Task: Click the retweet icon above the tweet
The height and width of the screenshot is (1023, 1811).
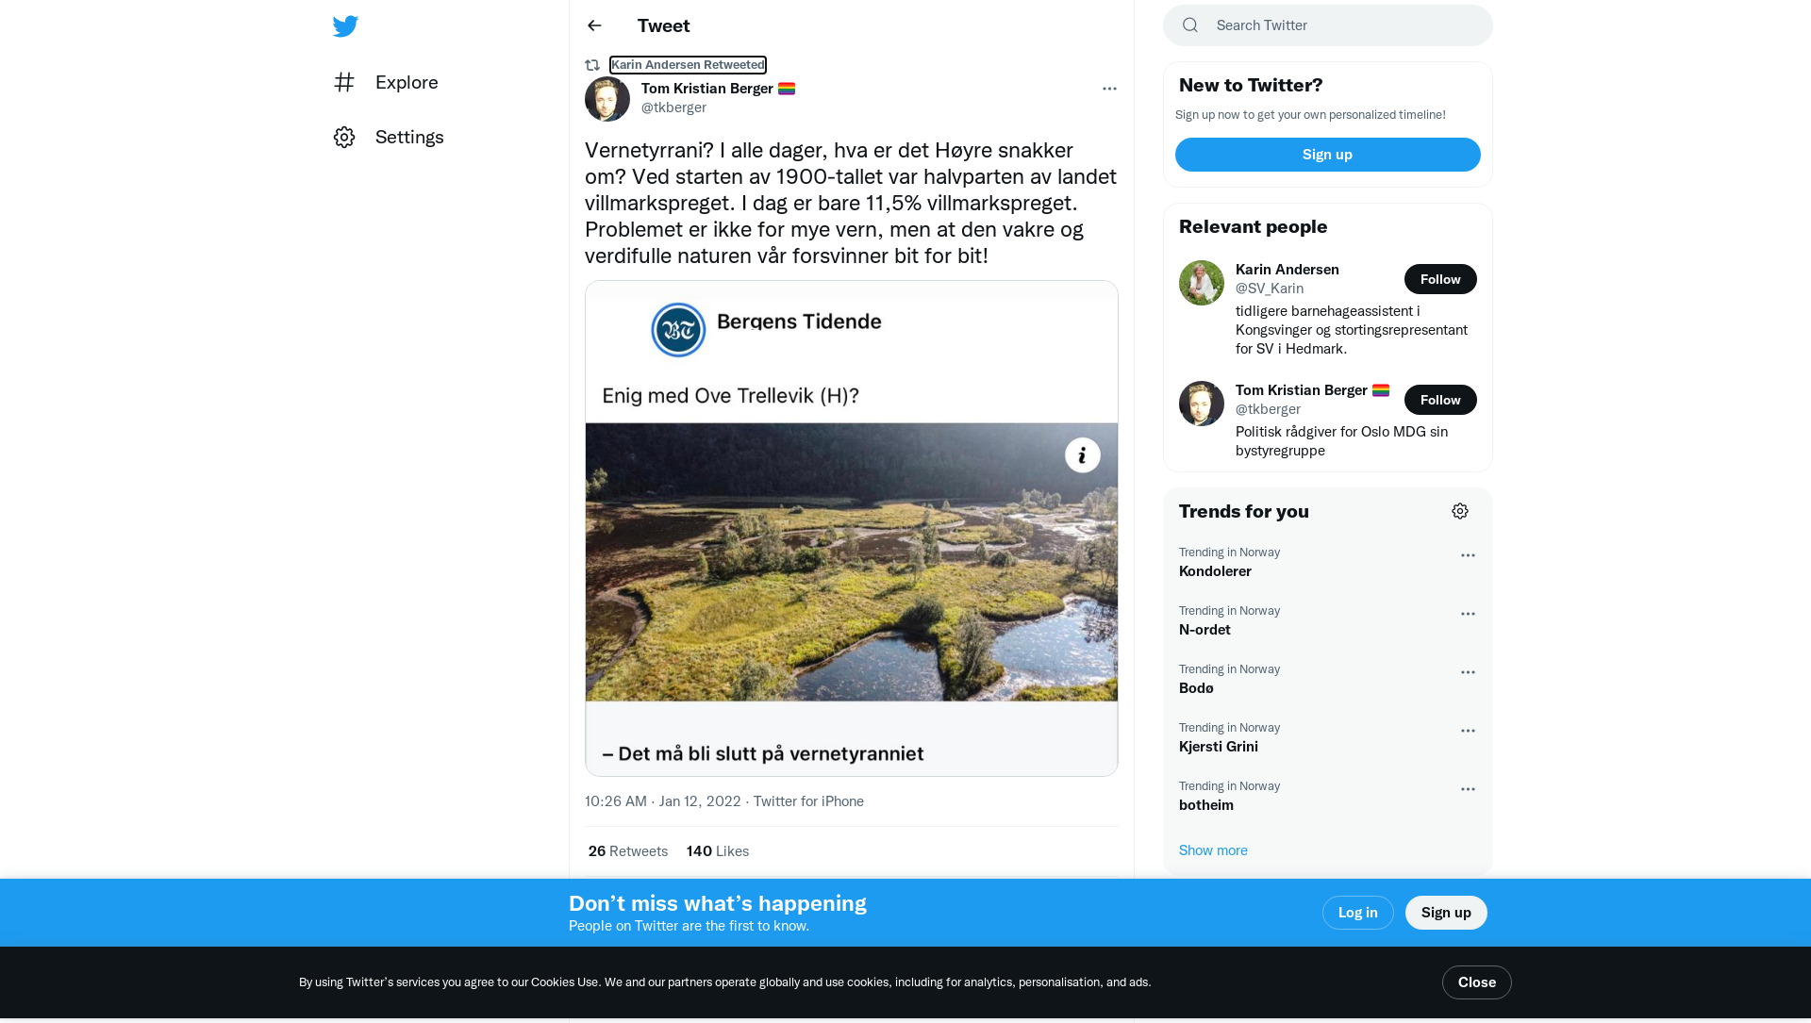Action: click(x=592, y=65)
